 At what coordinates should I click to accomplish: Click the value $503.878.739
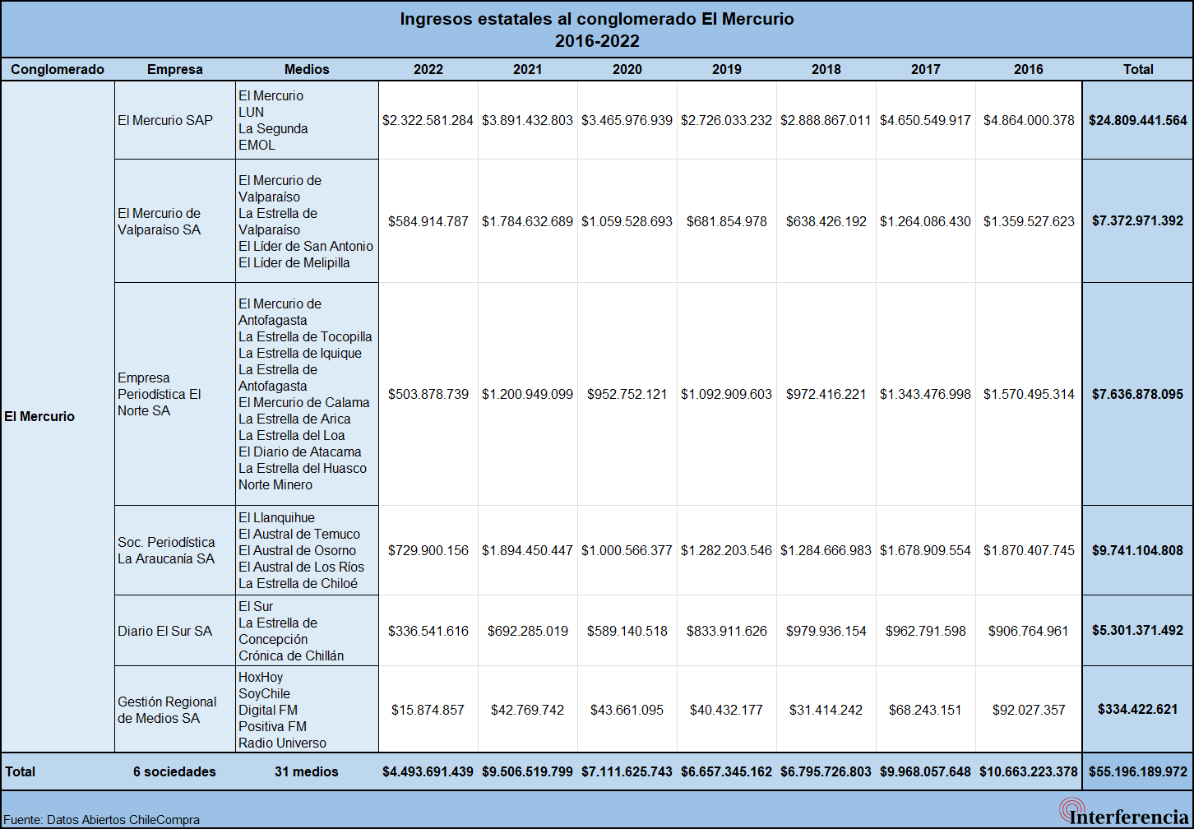point(428,394)
